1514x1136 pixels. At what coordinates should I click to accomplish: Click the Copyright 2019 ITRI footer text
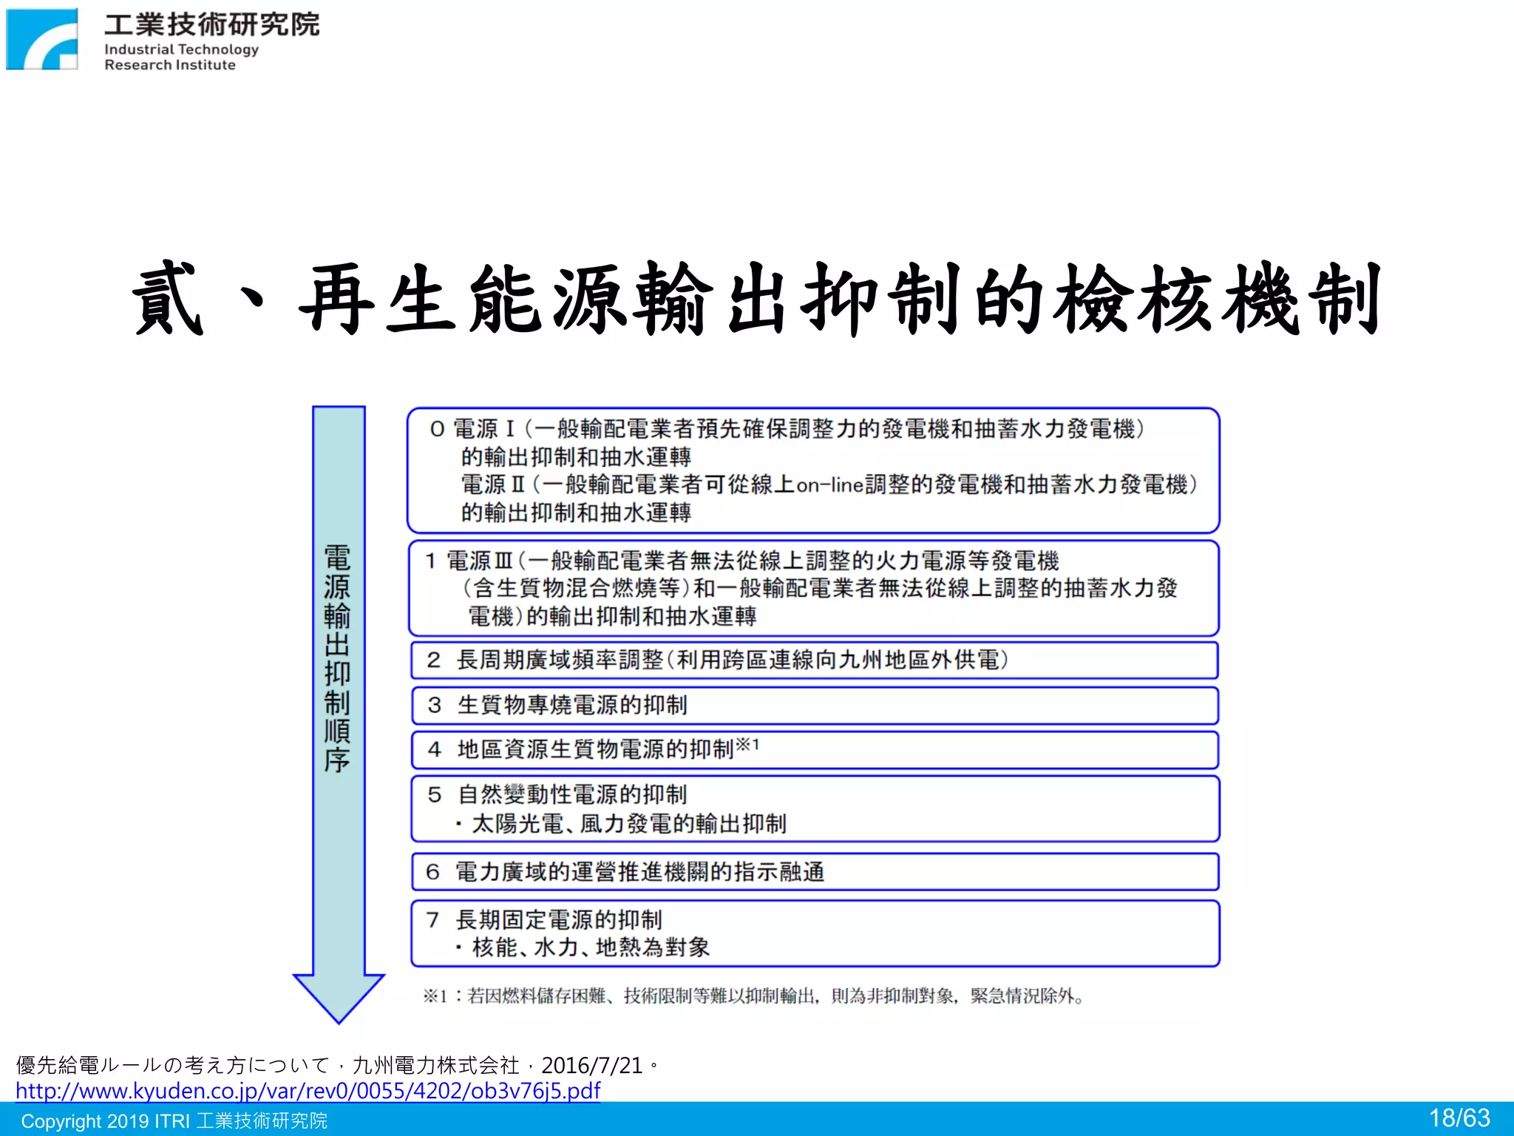tap(174, 1120)
